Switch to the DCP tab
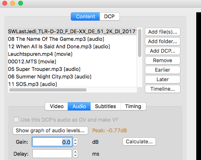 [x=110, y=17]
